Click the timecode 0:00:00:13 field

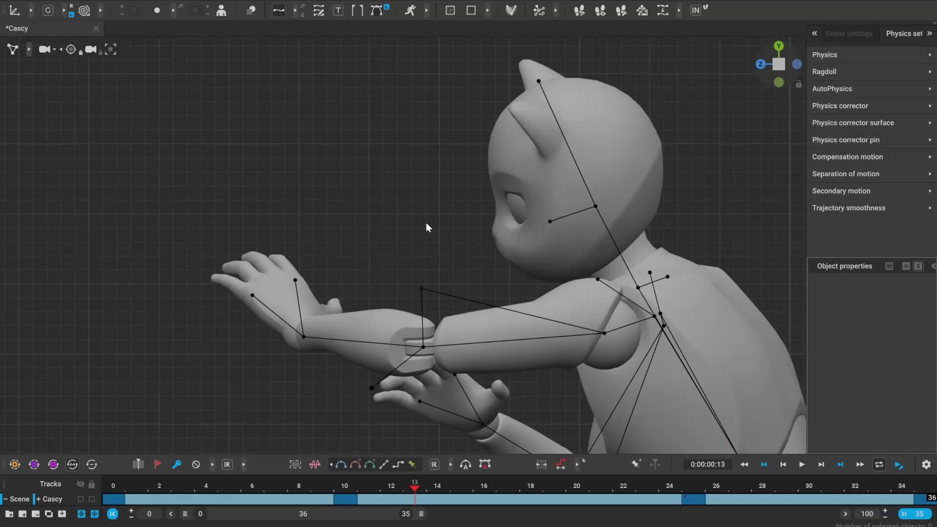click(708, 465)
